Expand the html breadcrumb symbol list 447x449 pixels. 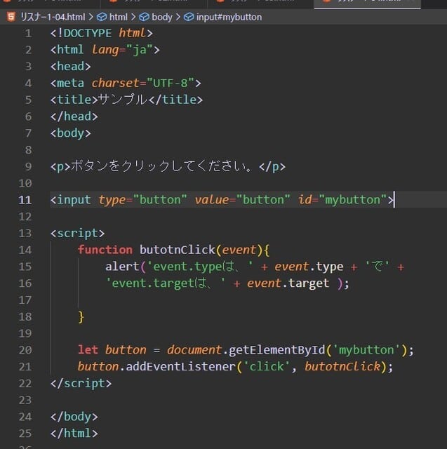[x=119, y=17]
